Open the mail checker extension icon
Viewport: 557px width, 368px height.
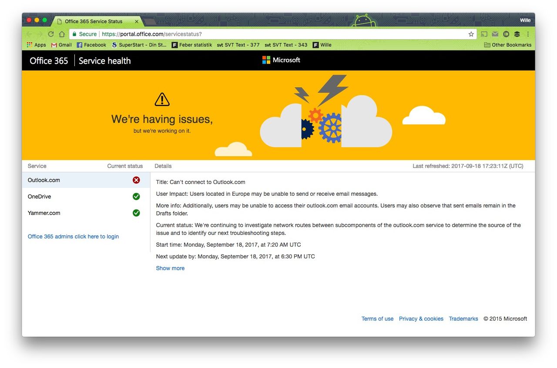pyautogui.click(x=495, y=34)
